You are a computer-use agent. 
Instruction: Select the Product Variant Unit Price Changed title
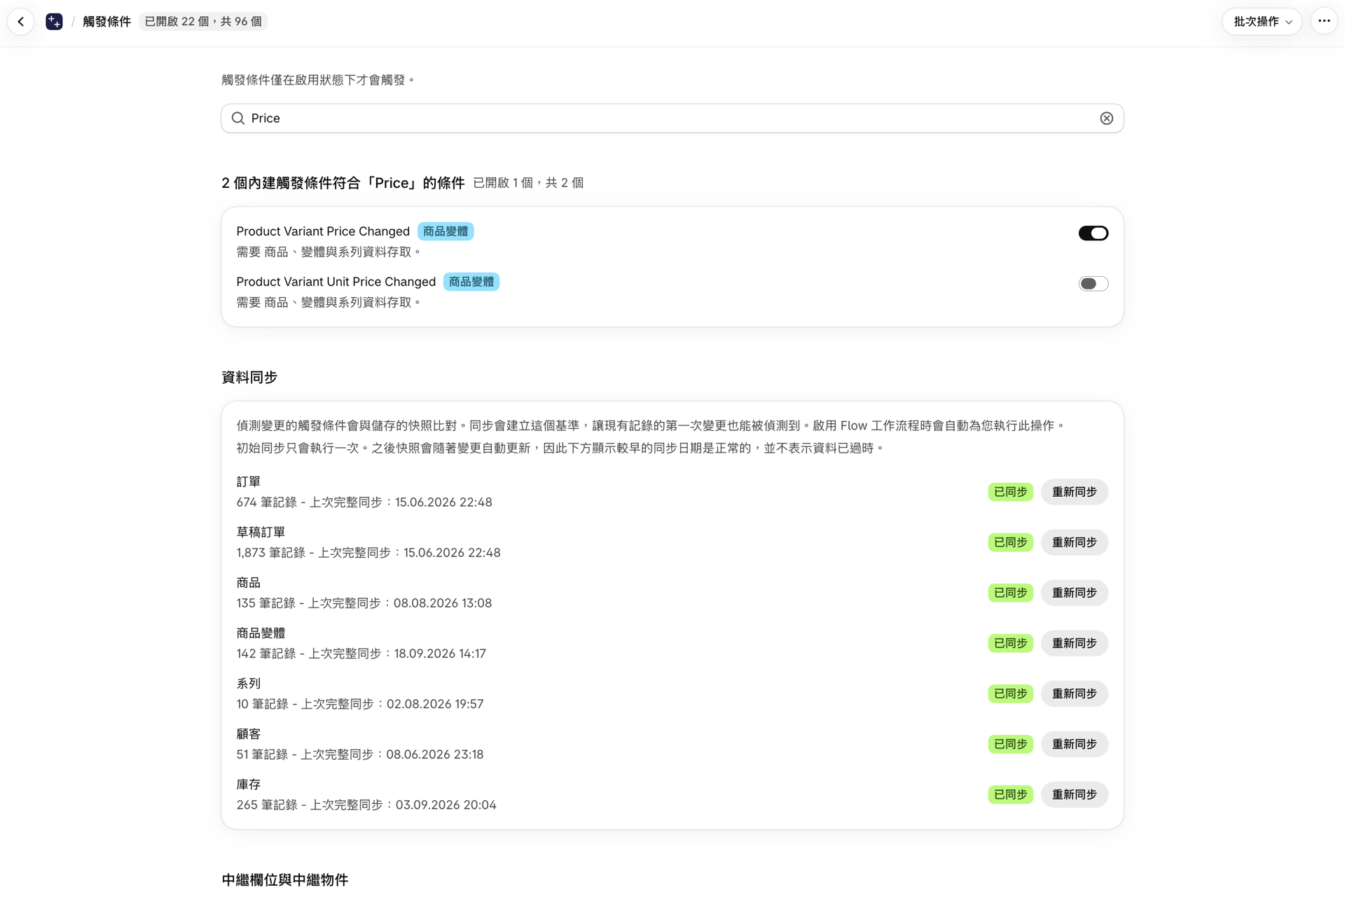coord(336,282)
